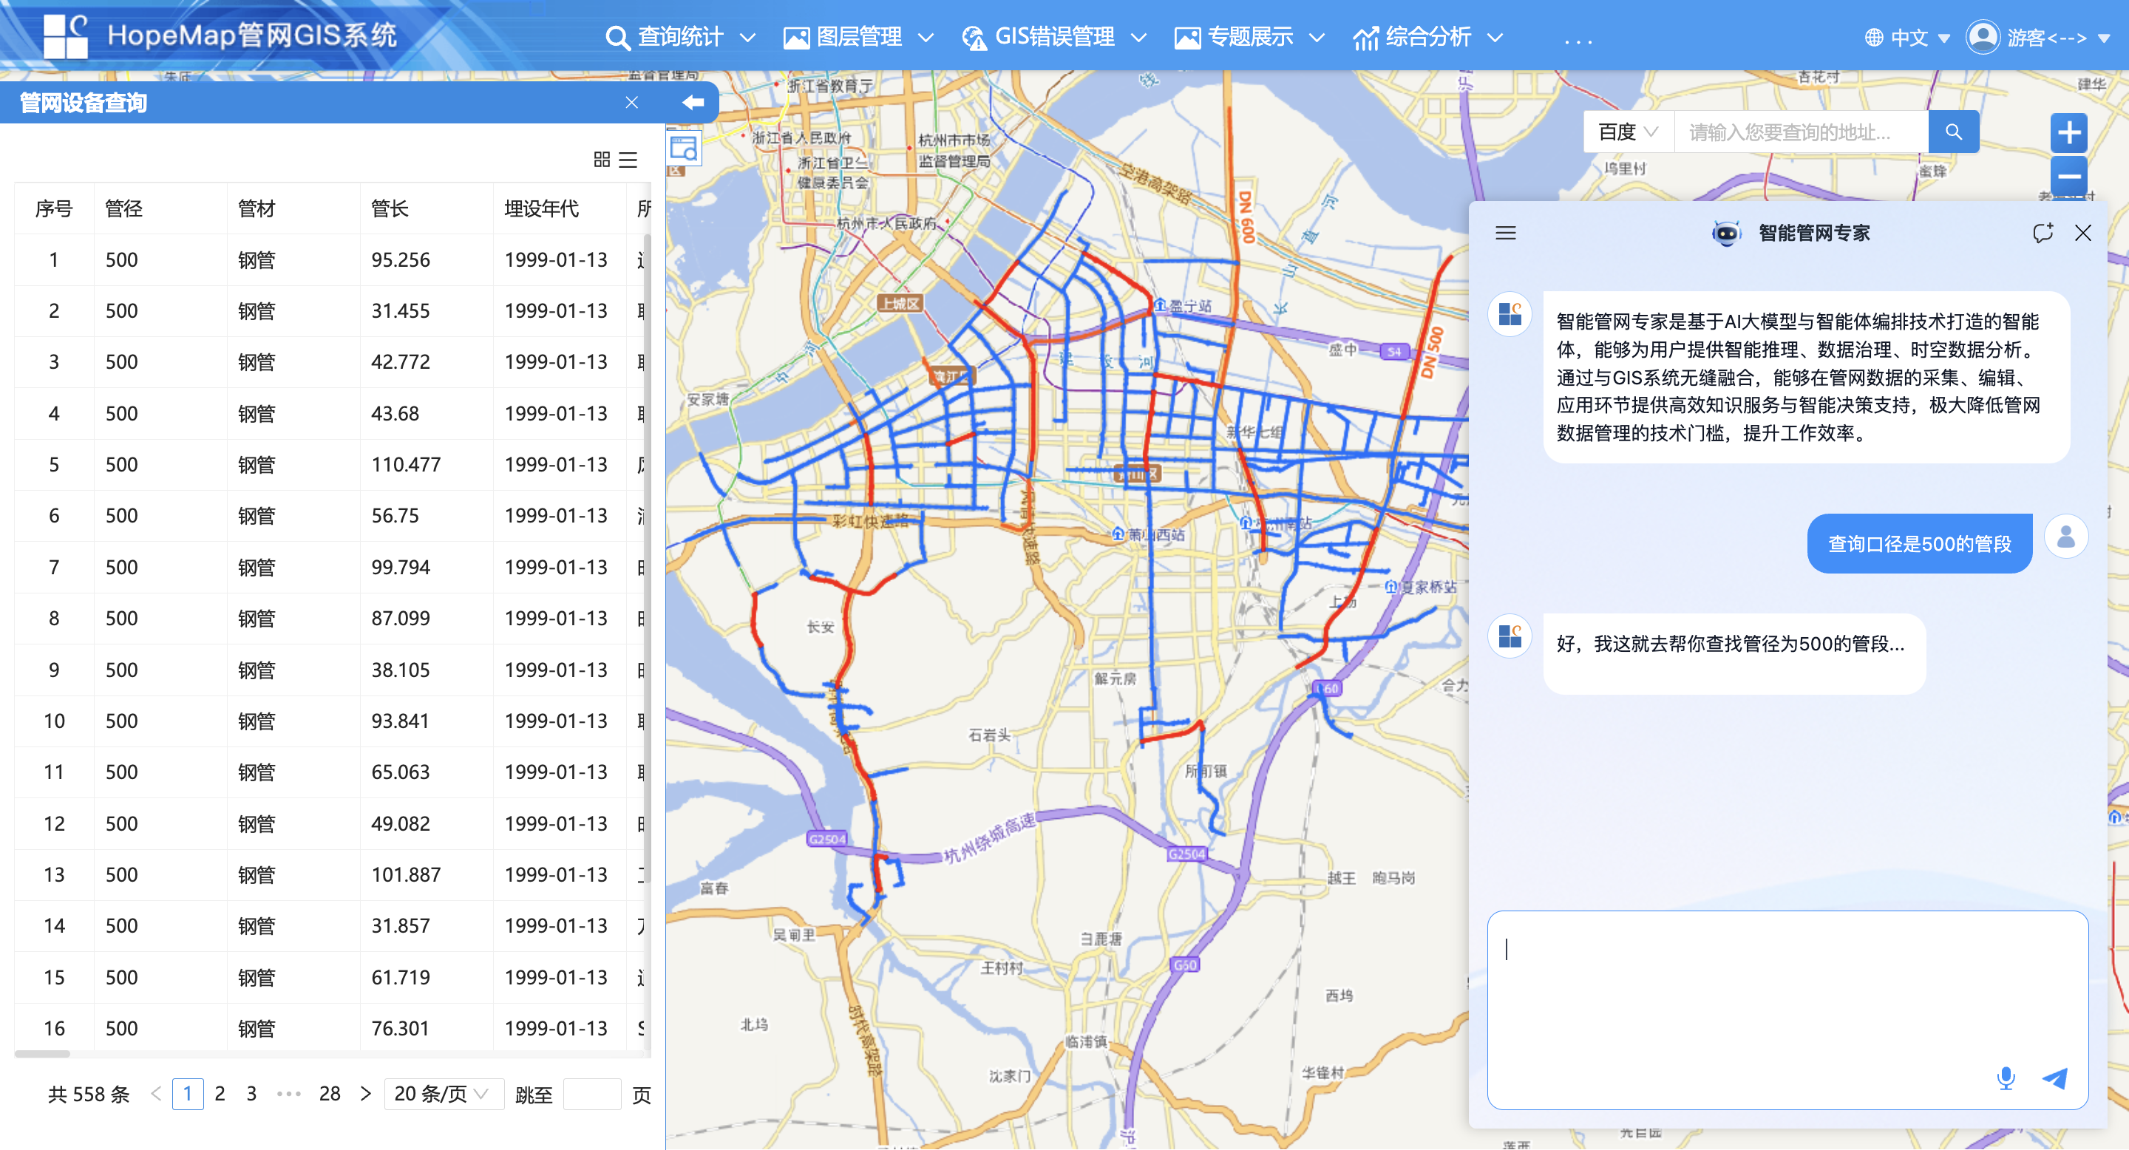Click the address search input field
This screenshot has width=2129, height=1150.
click(x=1801, y=132)
